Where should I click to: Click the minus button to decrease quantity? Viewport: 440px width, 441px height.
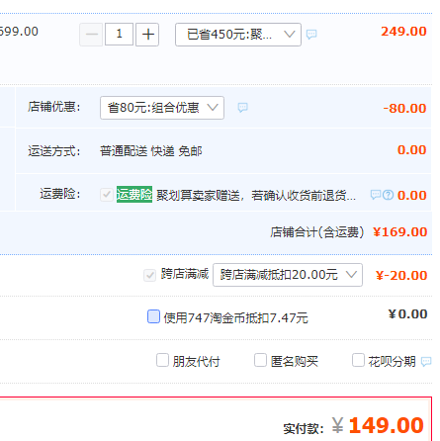(x=91, y=35)
